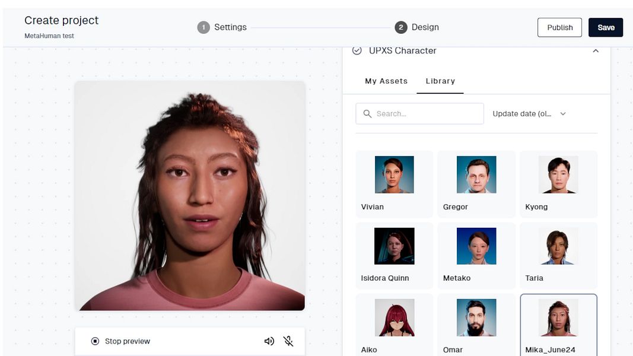Select the Mika_June24 character thumbnail
Image resolution: width=633 pixels, height=356 pixels.
558,317
